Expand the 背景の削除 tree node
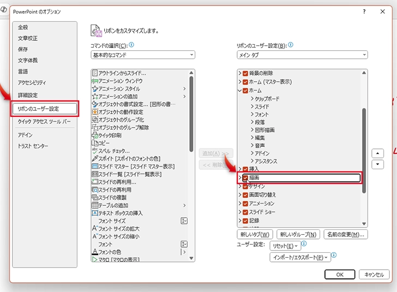The height and width of the screenshot is (292, 397). tap(240, 74)
